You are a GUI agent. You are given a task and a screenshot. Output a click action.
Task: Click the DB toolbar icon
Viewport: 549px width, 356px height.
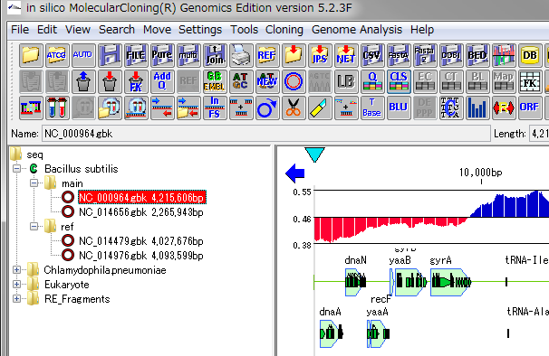(530, 55)
